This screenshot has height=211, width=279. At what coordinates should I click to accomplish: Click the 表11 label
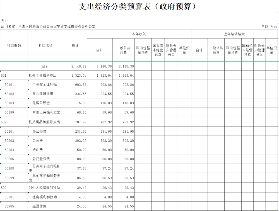[x=4, y=21]
